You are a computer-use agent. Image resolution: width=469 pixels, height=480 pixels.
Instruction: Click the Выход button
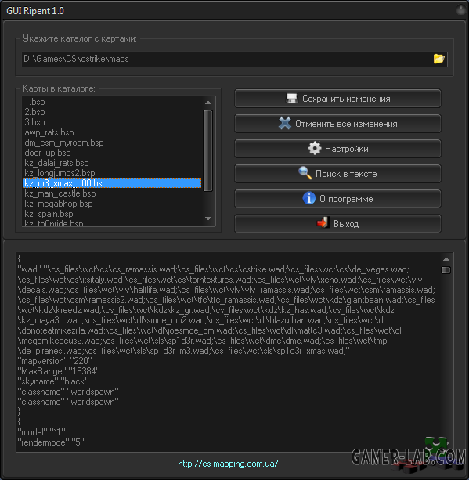pyautogui.click(x=337, y=223)
